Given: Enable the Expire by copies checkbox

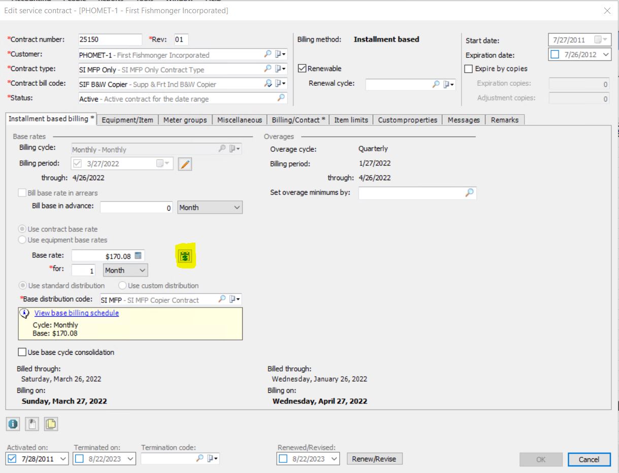Looking at the screenshot, I should click(469, 69).
